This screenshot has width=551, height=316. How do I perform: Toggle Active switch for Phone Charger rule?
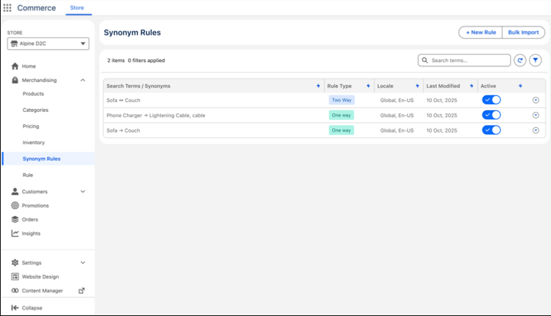point(491,115)
